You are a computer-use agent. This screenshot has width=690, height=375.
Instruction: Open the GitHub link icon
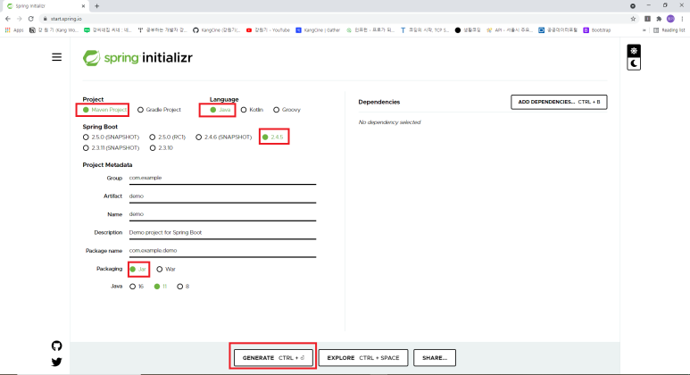[x=57, y=346]
